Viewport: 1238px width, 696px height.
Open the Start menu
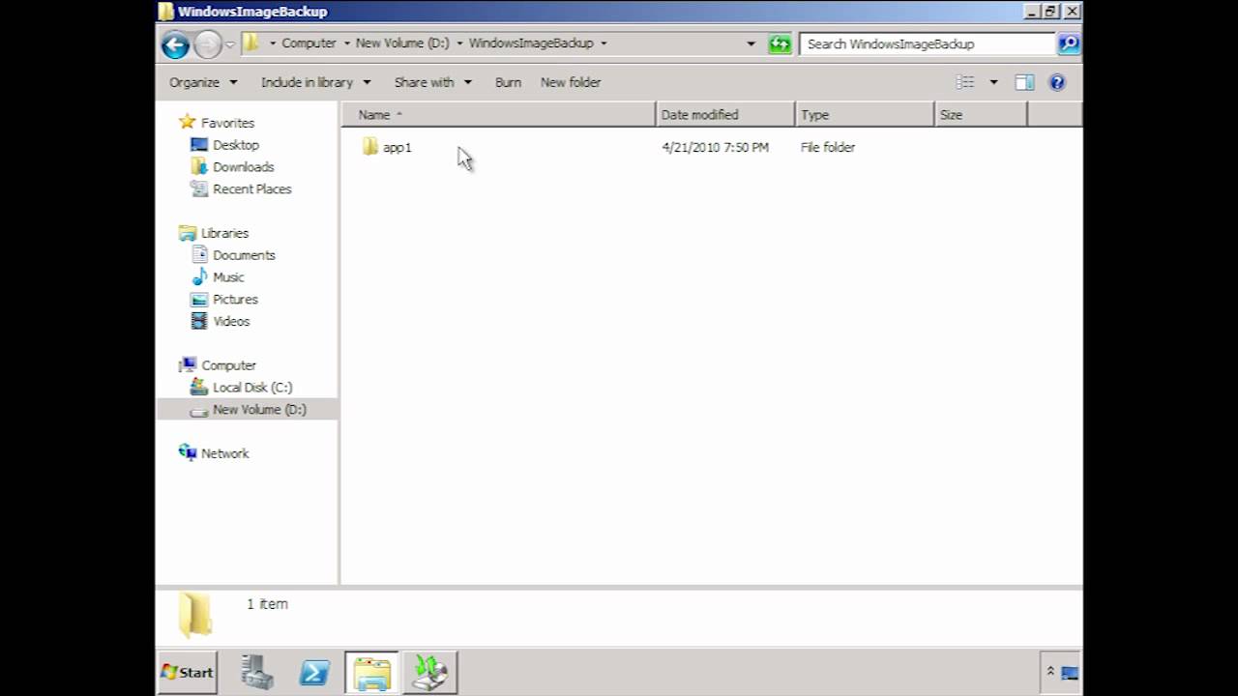pyautogui.click(x=187, y=672)
